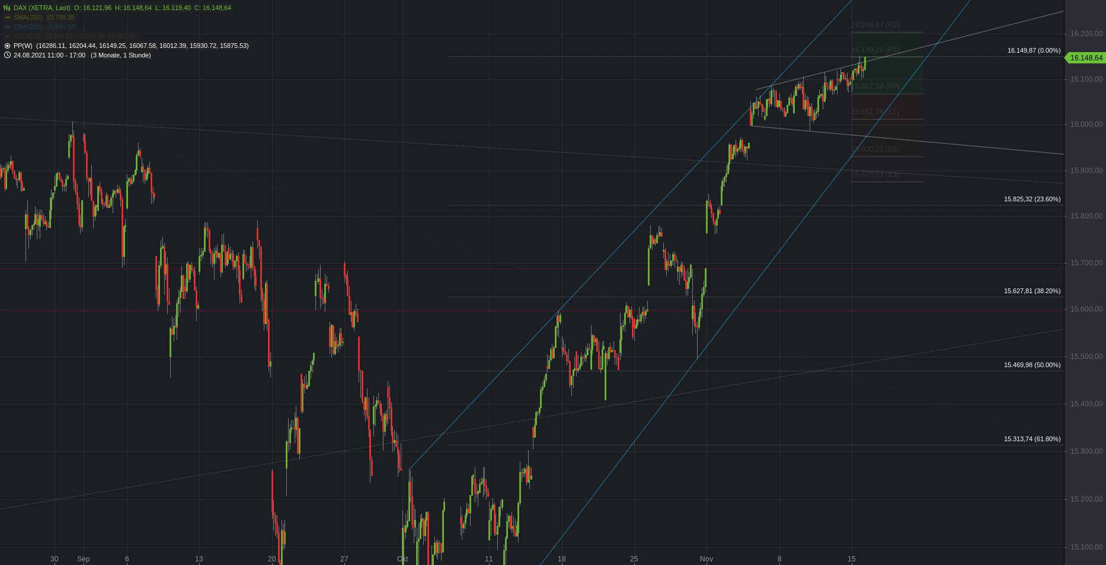Click the Okt label on the time axis
This screenshot has width=1106, height=565.
(x=402, y=559)
